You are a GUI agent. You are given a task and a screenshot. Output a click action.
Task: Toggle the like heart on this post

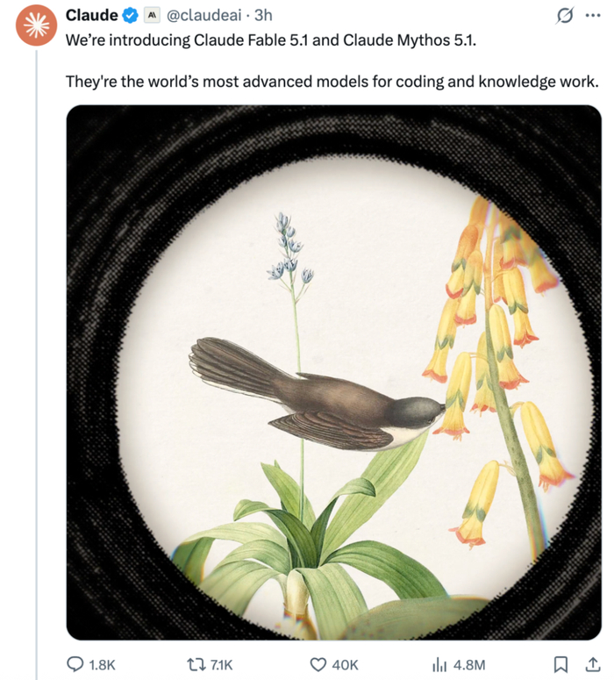tap(318, 664)
